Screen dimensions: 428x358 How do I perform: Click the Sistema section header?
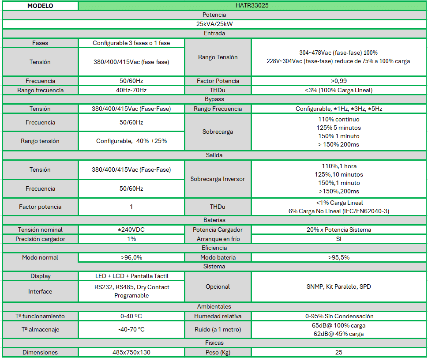coord(214,266)
